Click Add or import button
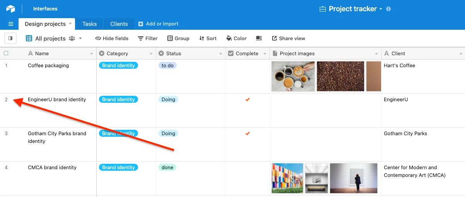Screen dimensions: 465x197 pos(158,24)
